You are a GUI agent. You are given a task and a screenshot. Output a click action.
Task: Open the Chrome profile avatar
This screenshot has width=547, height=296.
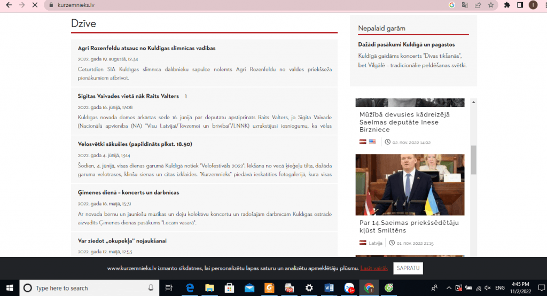point(533,5)
